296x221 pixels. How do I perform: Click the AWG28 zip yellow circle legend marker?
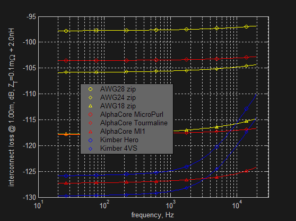coord(90,89)
